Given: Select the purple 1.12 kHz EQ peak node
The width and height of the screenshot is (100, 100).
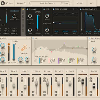Looking at the screenshot, I should coord(64,43).
